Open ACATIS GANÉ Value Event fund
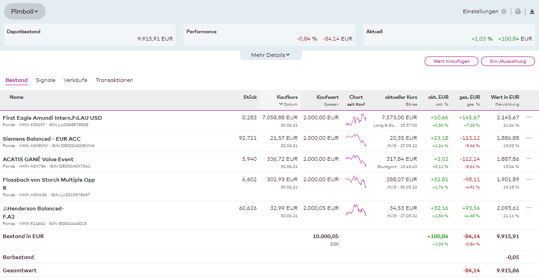The width and height of the screenshot is (539, 280). (x=38, y=159)
